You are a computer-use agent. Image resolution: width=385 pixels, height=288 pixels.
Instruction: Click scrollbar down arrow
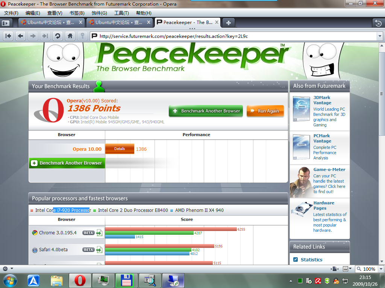point(382,261)
